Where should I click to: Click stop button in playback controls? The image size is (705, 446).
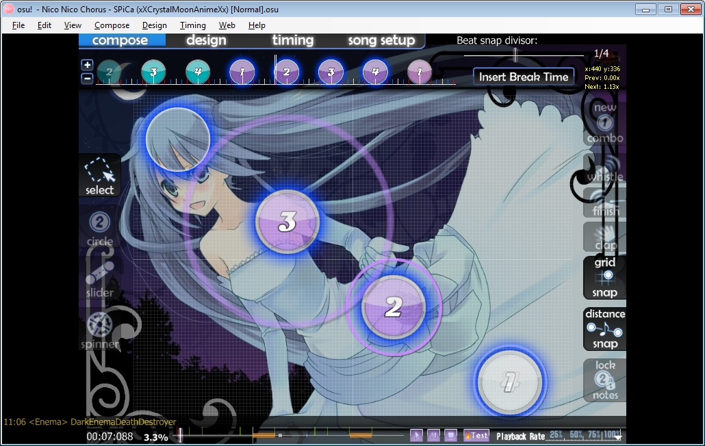450,435
